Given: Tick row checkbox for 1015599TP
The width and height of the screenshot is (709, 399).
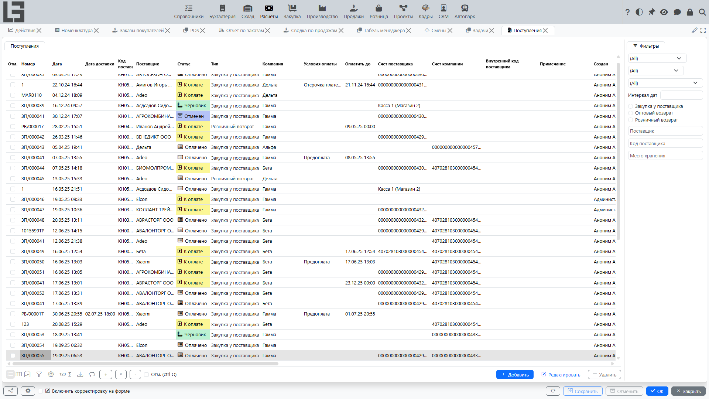Looking at the screenshot, I should 13,231.
